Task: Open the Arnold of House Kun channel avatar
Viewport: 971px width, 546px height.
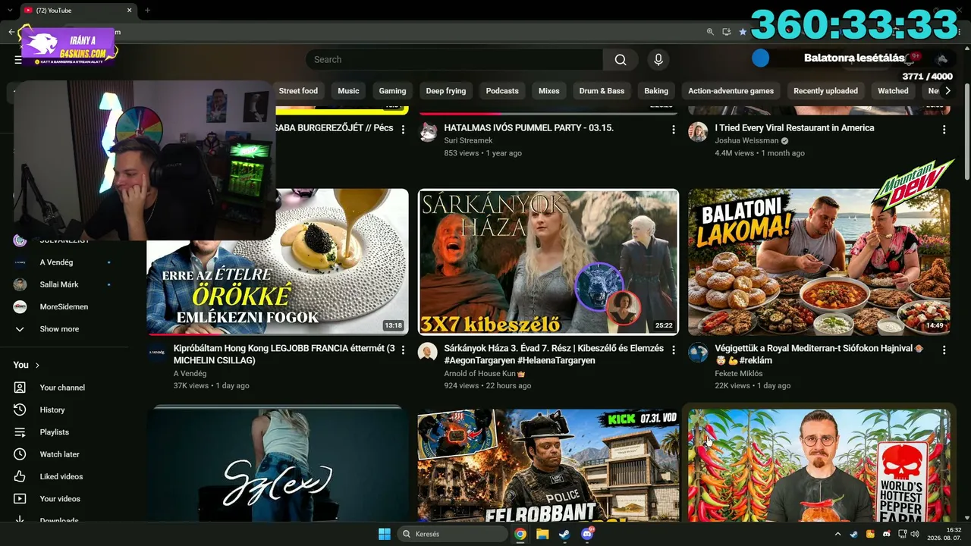Action: (428, 352)
